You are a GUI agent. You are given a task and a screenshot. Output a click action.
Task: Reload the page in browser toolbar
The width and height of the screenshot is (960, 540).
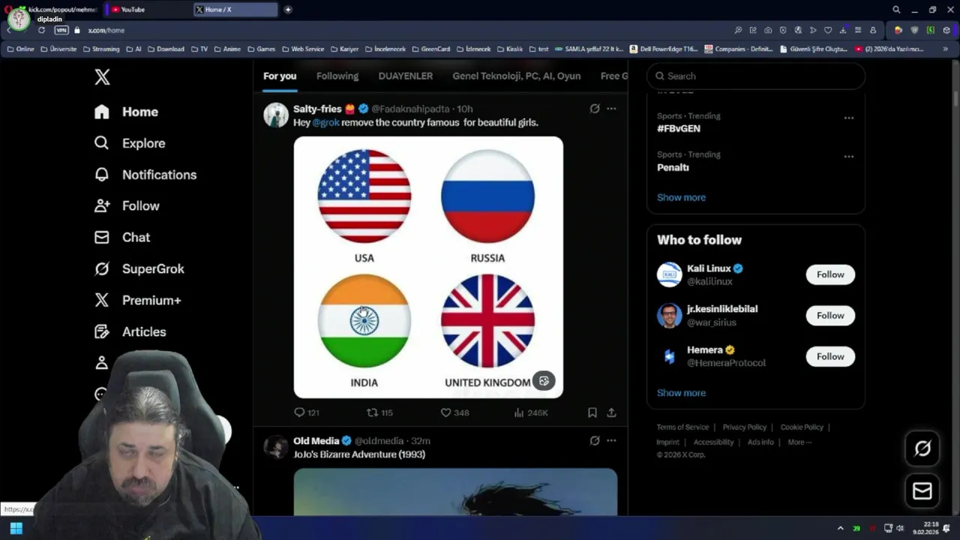(x=41, y=30)
